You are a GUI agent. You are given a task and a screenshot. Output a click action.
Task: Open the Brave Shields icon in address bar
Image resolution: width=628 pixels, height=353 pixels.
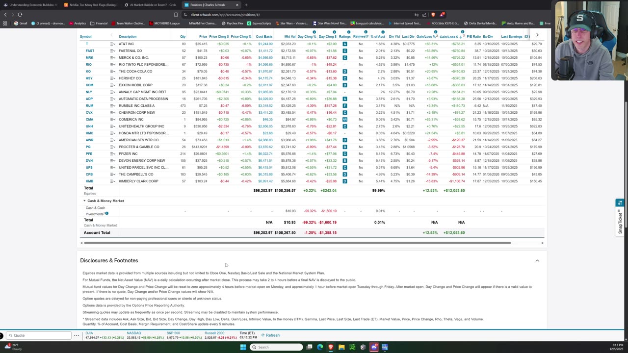pyautogui.click(x=433, y=15)
